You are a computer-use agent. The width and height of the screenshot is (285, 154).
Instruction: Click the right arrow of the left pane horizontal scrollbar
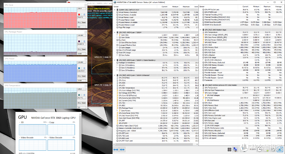click(x=197, y=144)
